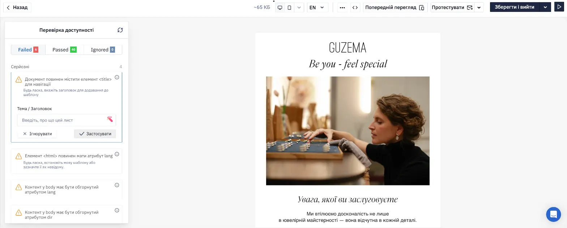Switch to the Ignored tab

[x=103, y=50]
